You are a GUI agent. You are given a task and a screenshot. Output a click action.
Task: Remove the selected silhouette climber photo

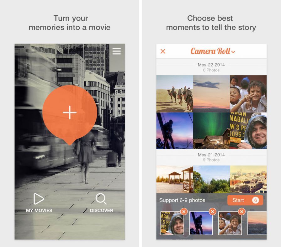(x=213, y=212)
